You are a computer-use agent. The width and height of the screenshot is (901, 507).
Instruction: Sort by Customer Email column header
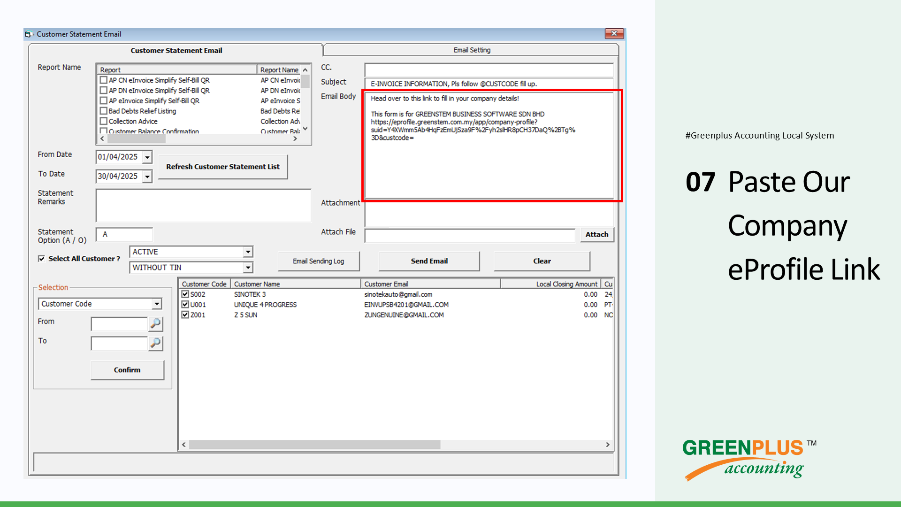tap(431, 284)
